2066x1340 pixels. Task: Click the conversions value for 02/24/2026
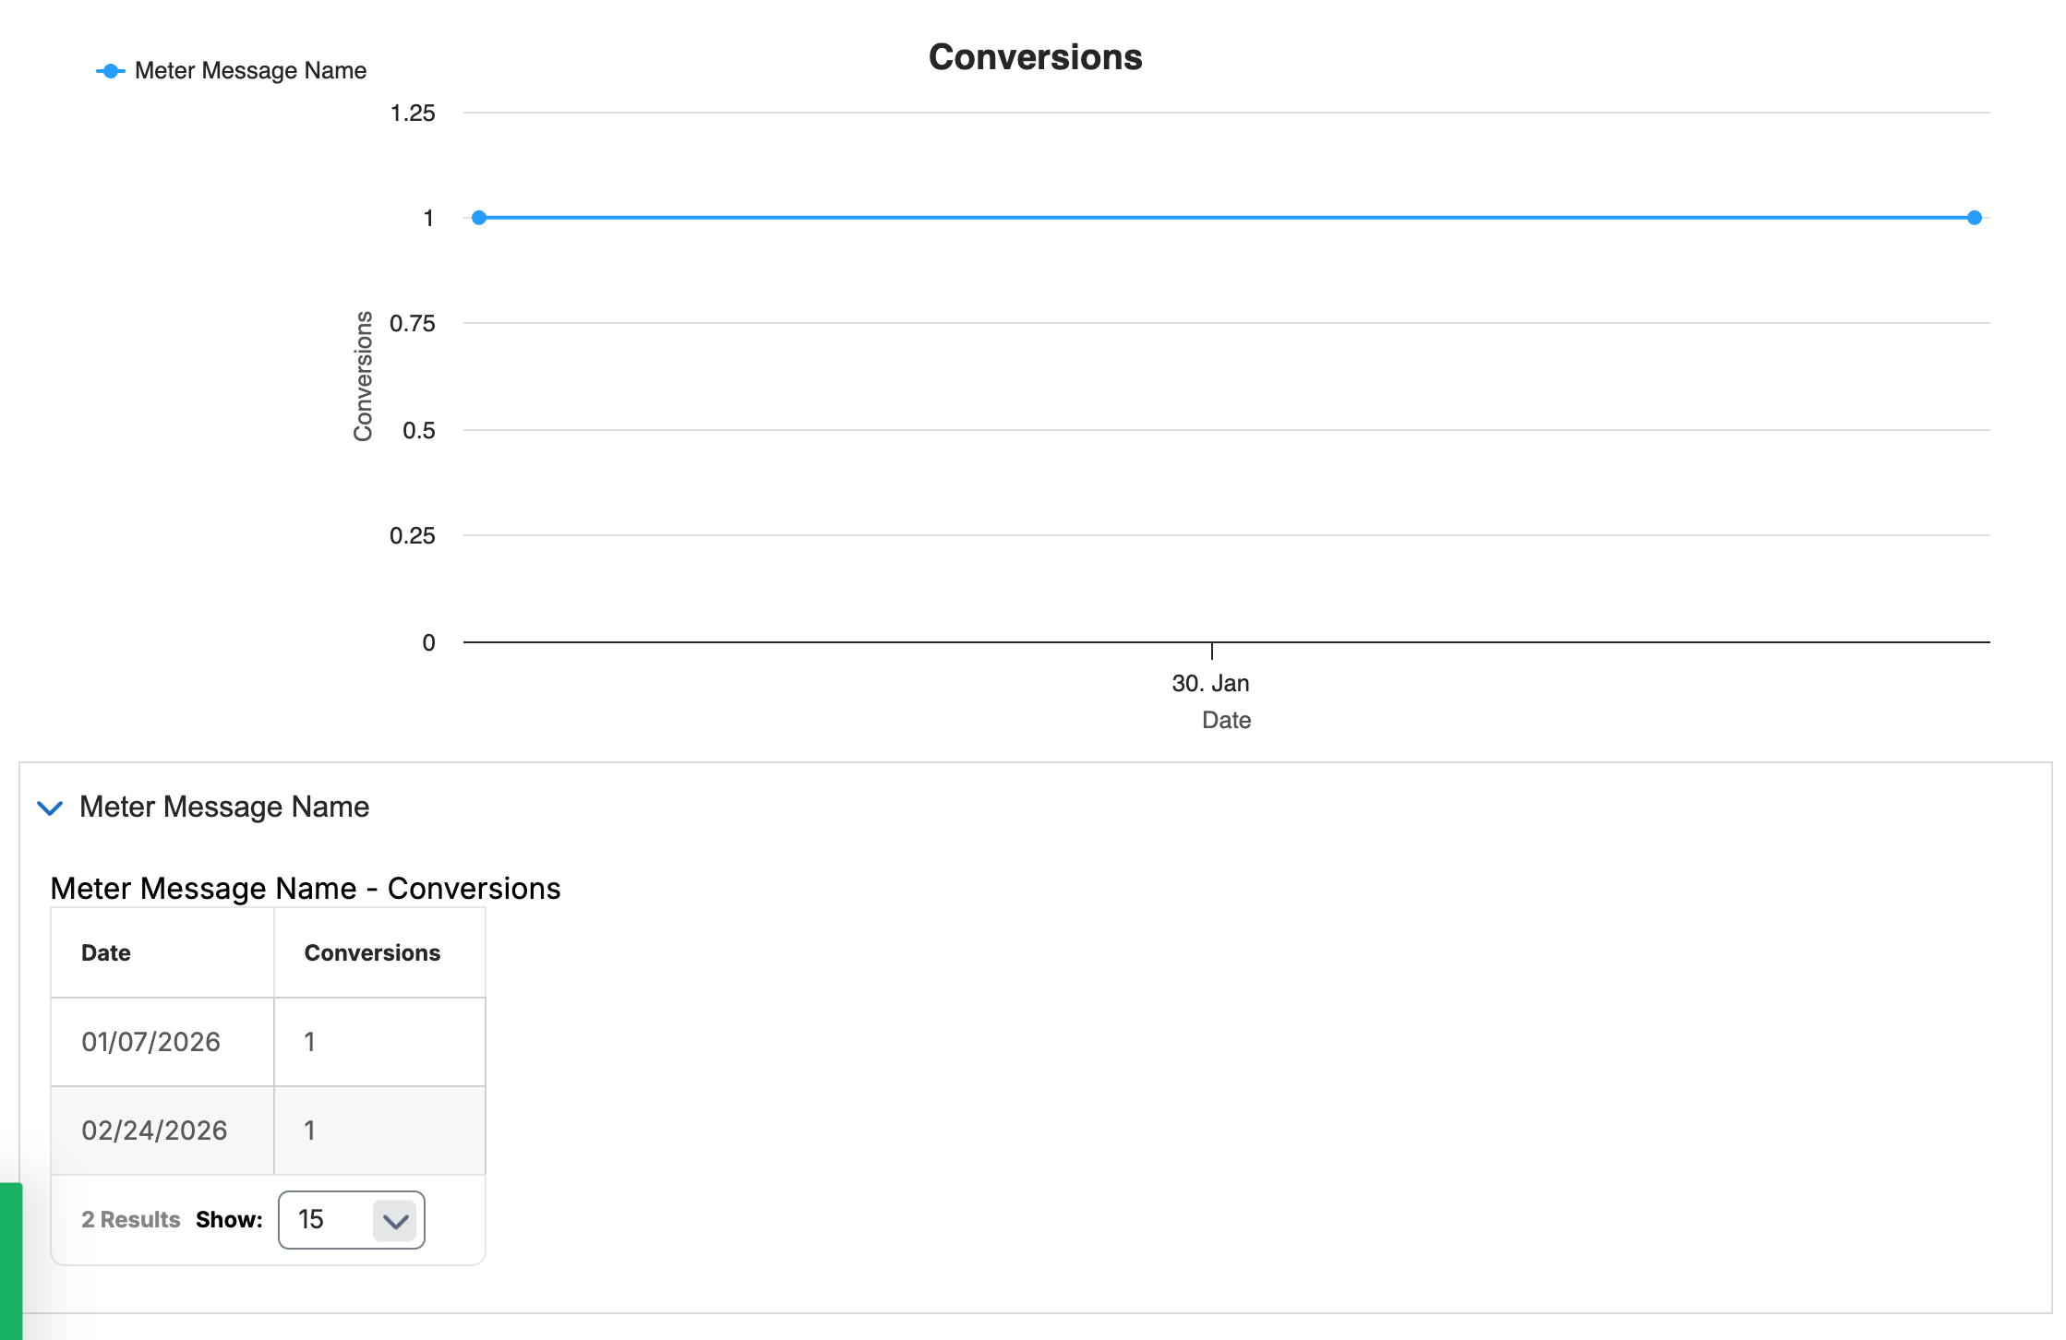point(310,1131)
